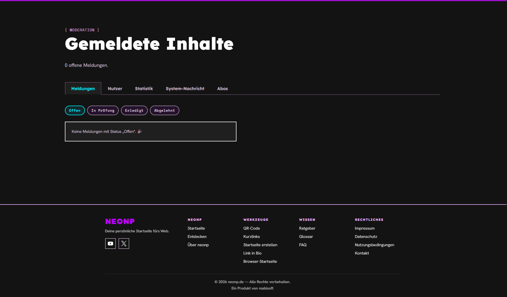
Task: Switch to the Meldungen tab
Action: coord(83,88)
